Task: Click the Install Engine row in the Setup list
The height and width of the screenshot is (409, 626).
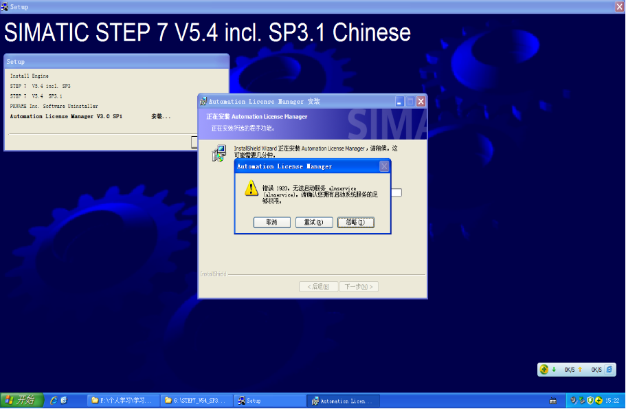Action: pos(29,76)
